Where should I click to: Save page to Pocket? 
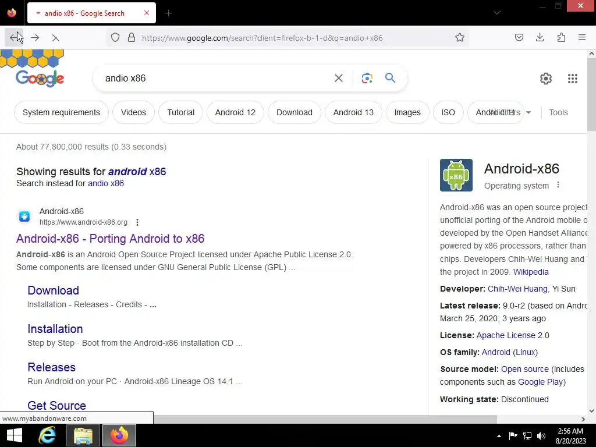(x=519, y=38)
